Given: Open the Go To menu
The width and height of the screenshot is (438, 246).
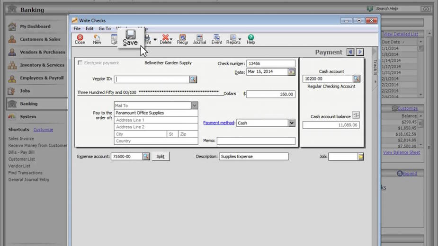Looking at the screenshot, I should tap(105, 28).
